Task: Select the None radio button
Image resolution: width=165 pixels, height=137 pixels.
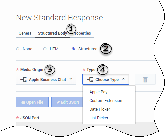Action: click(18, 49)
